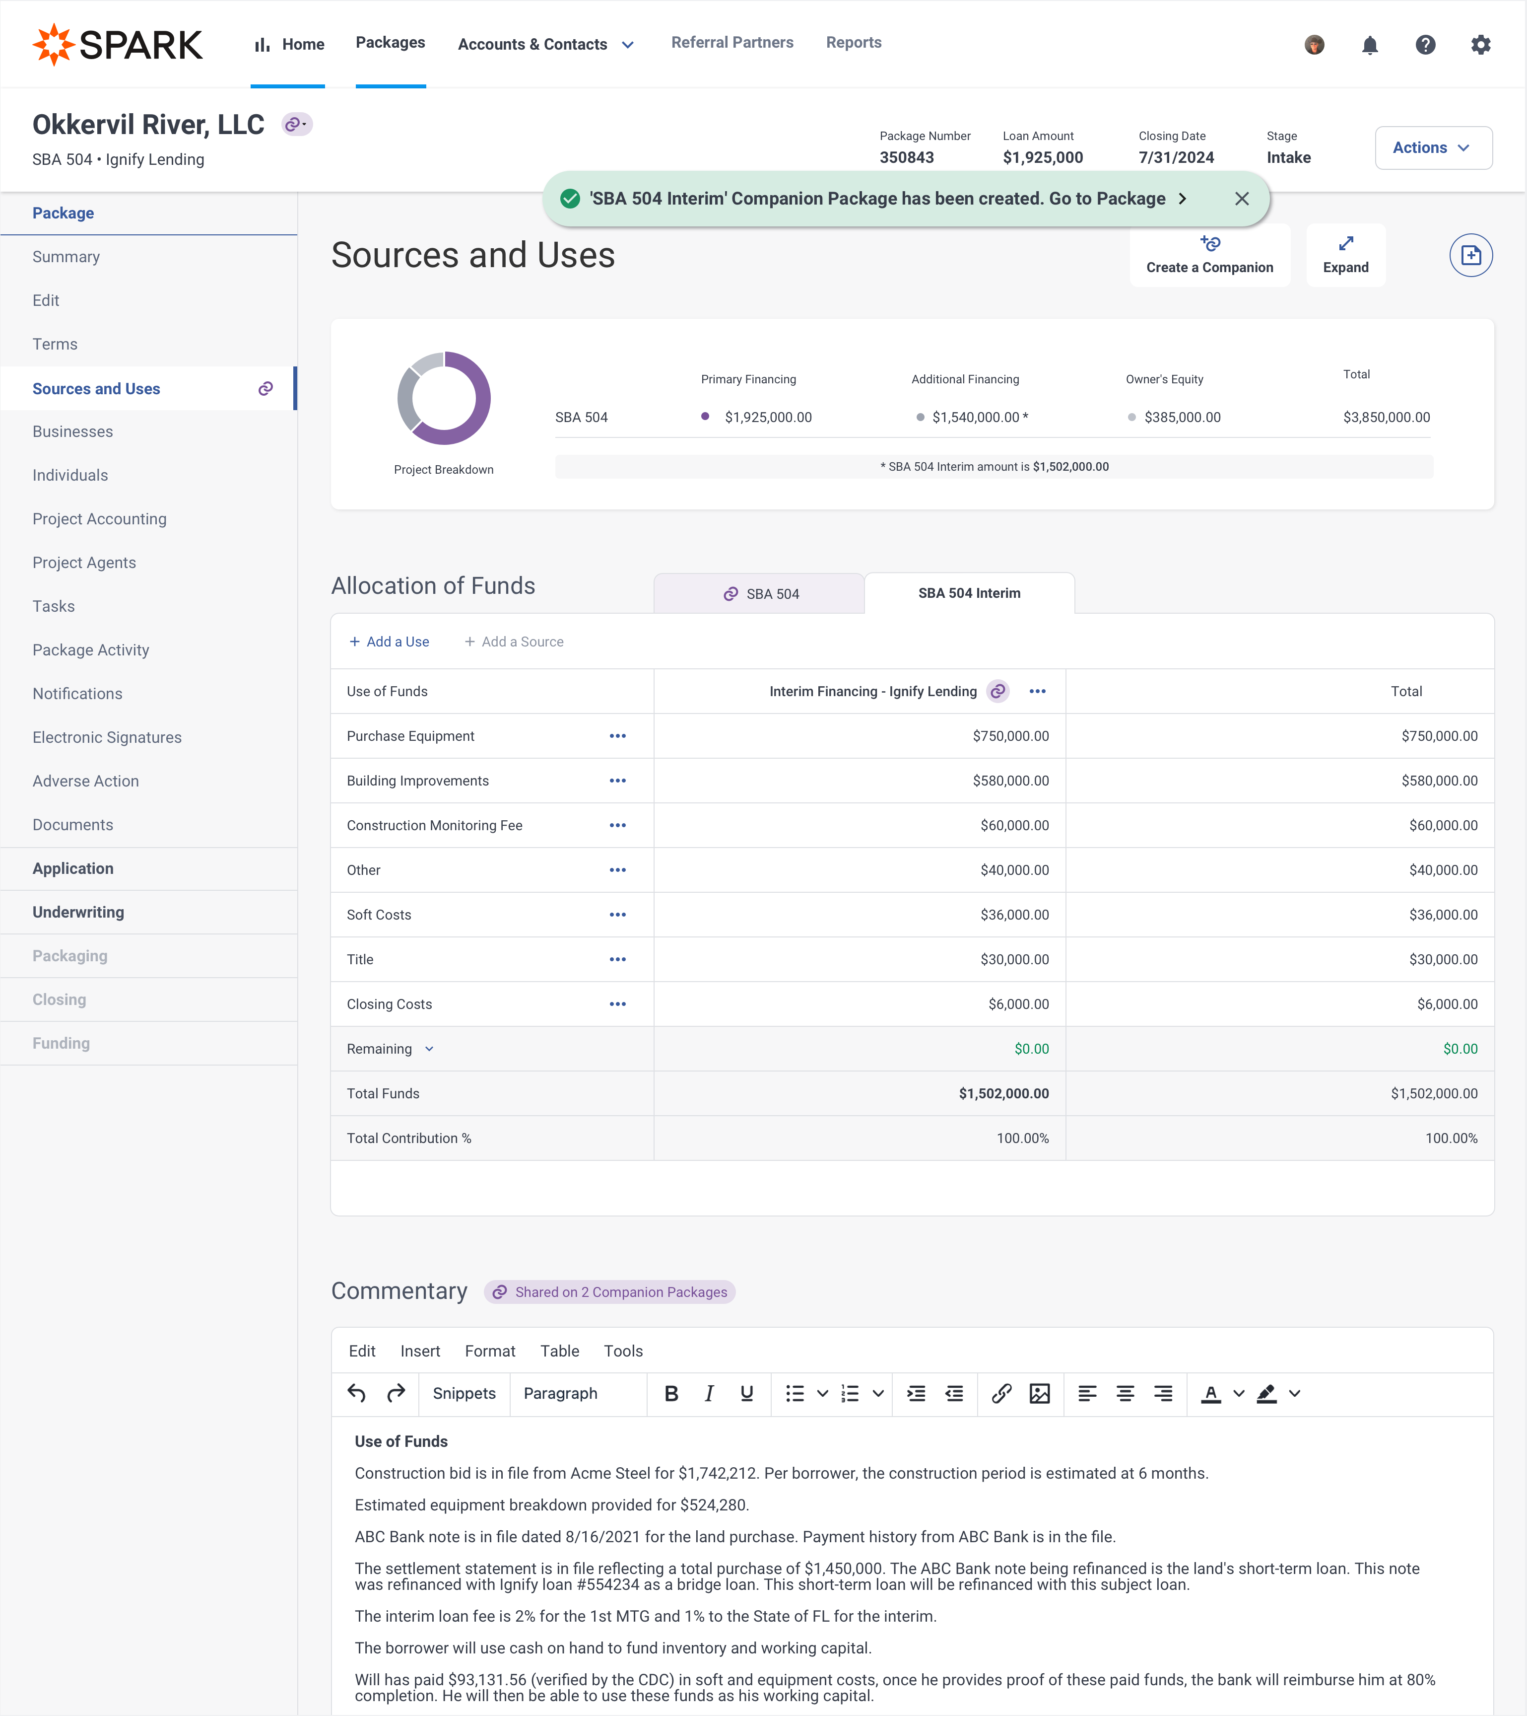Switch to the SBA 504 allocation tab
Viewport: 1527px width, 1716px height.
[759, 593]
